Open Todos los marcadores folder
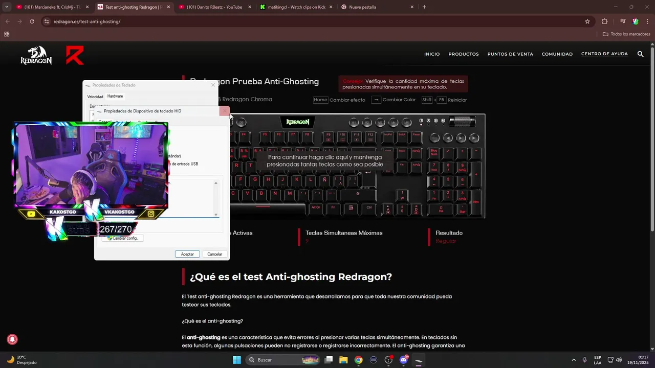The image size is (655, 368). coord(626,34)
